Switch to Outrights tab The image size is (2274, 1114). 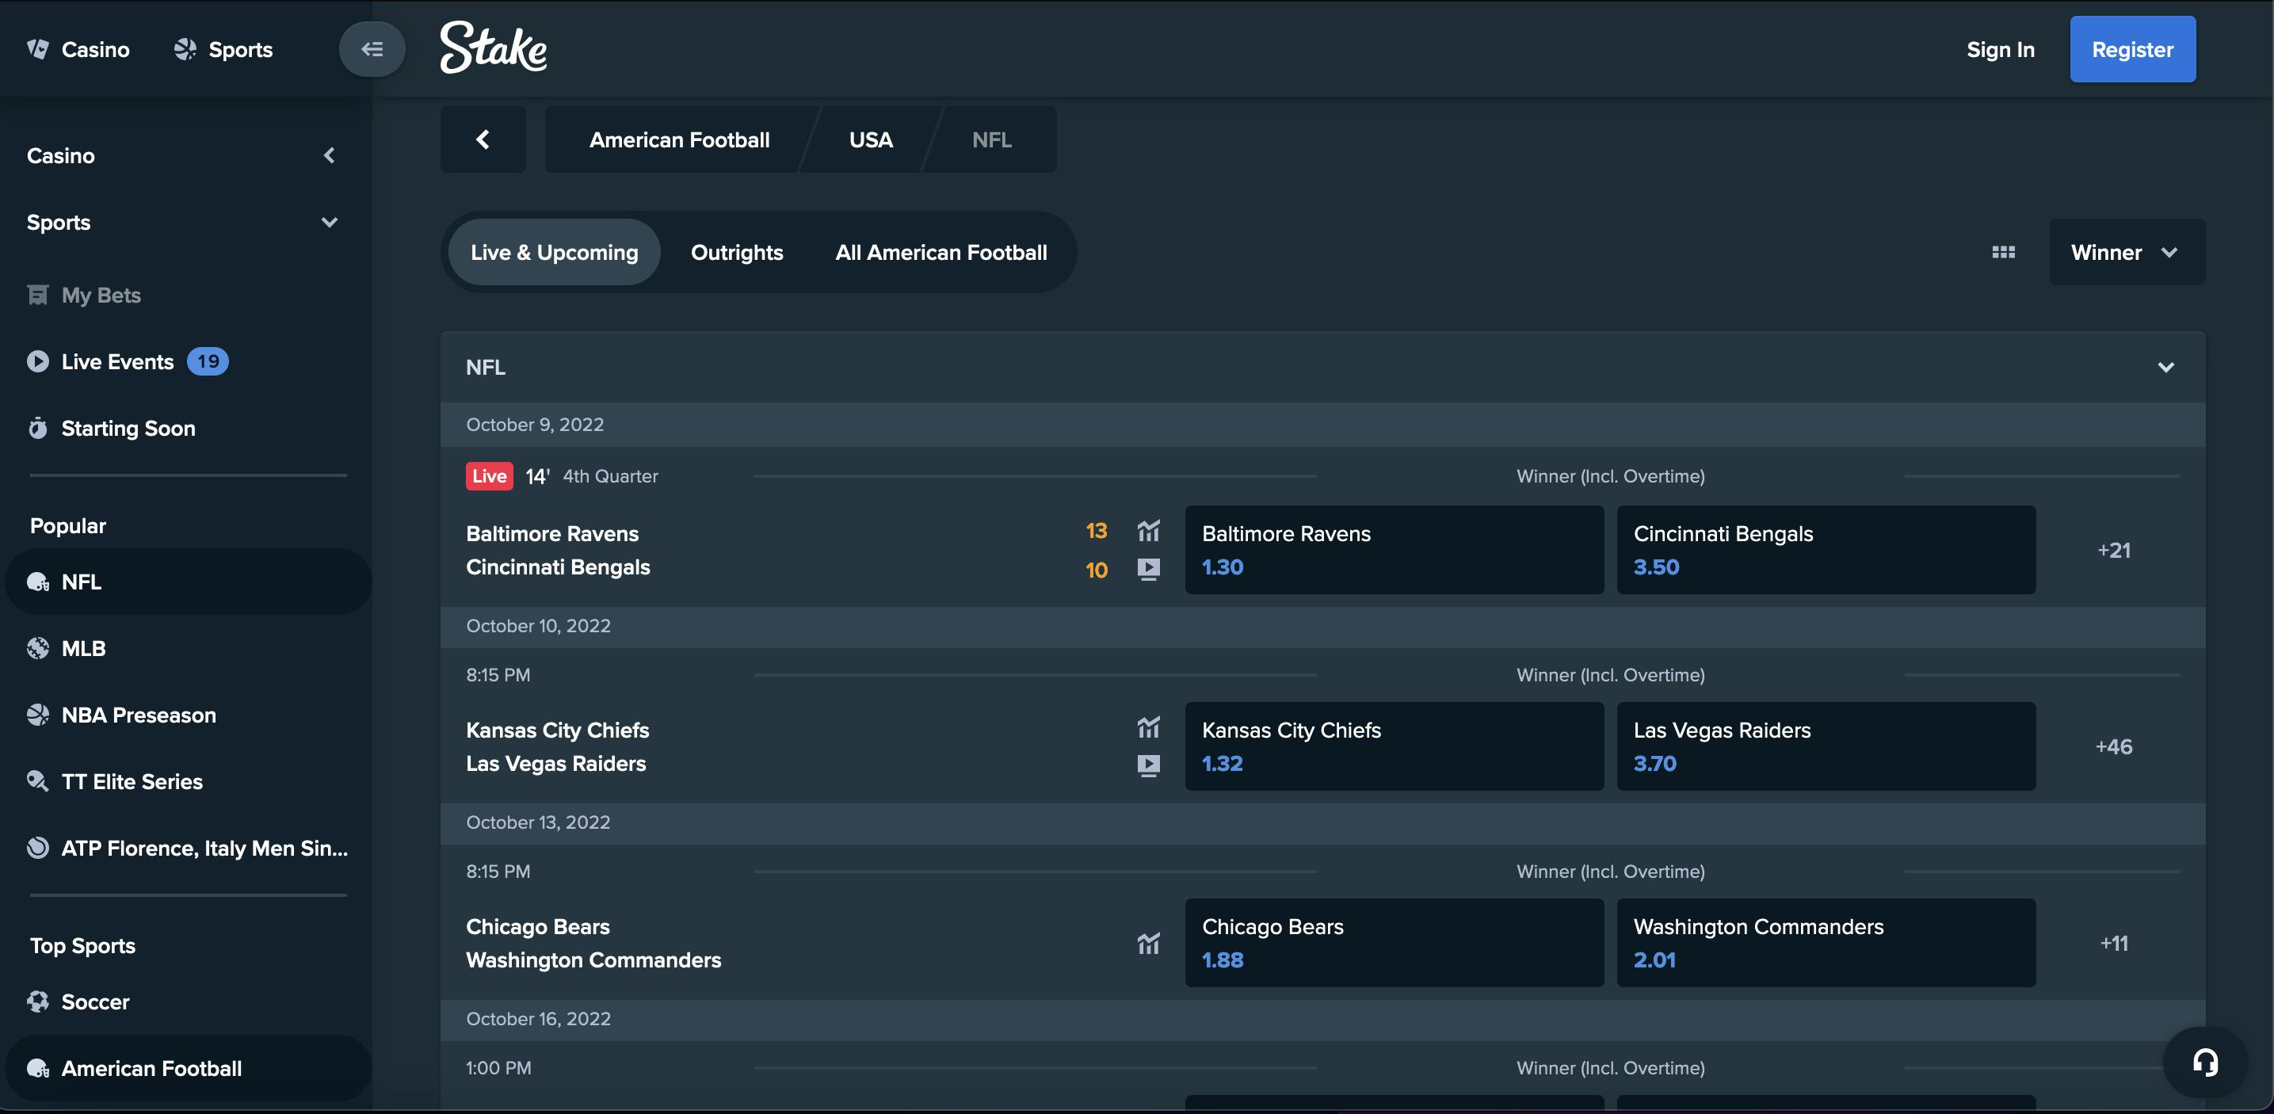pyautogui.click(x=736, y=253)
